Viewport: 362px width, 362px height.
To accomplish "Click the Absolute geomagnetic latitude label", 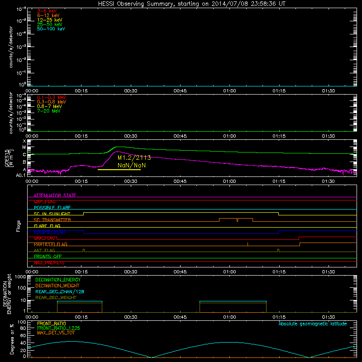I will [313, 324].
